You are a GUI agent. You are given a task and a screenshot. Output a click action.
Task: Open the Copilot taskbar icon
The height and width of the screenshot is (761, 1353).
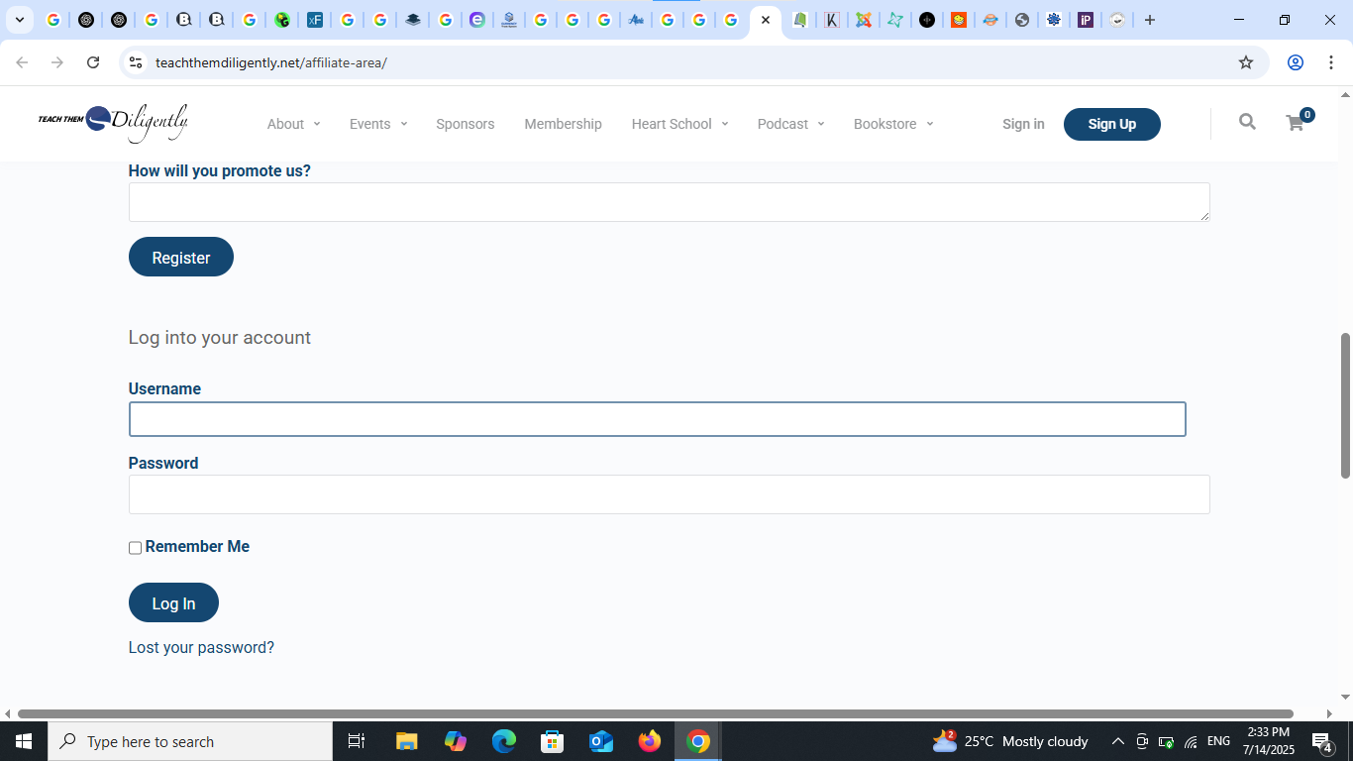pyautogui.click(x=456, y=741)
